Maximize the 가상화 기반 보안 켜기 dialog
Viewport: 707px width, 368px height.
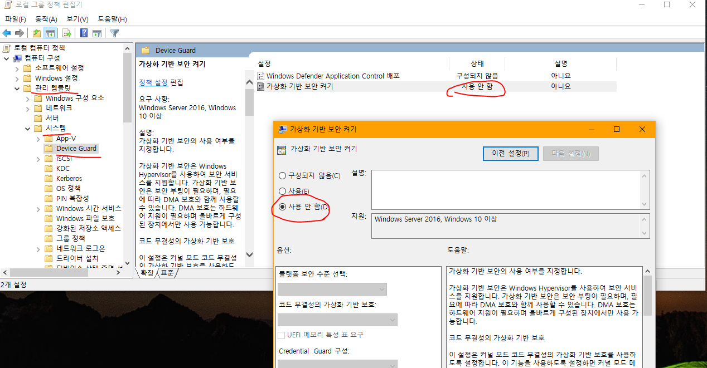[x=617, y=129]
